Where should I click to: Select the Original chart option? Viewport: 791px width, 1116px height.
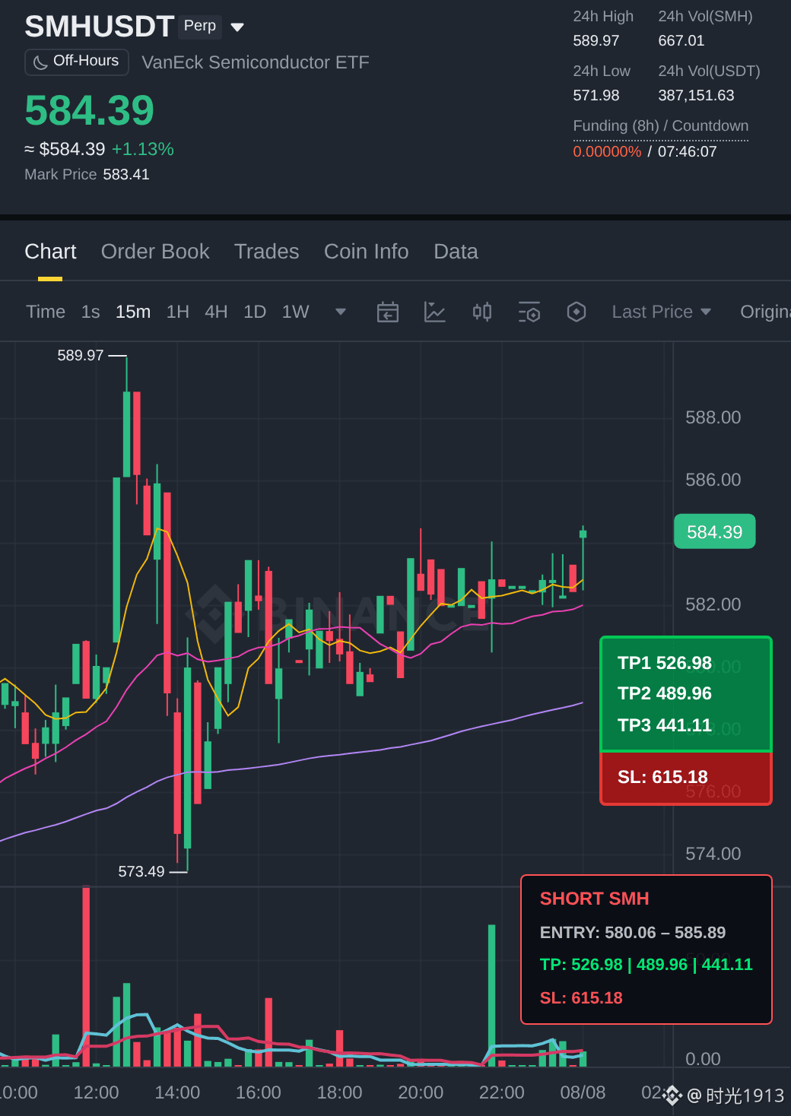(x=765, y=312)
